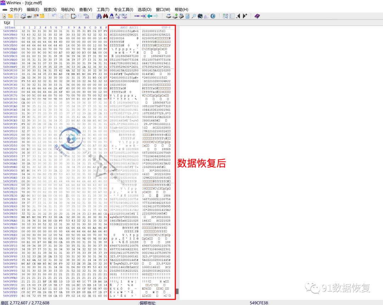Click the Synchronize windows icon
383x305 pixels.
point(225,16)
